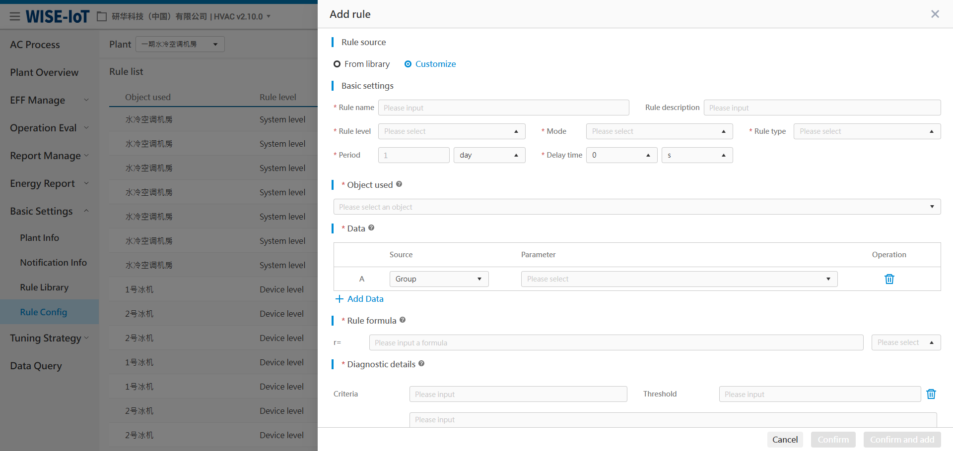Click the Cancel button

click(x=785, y=440)
